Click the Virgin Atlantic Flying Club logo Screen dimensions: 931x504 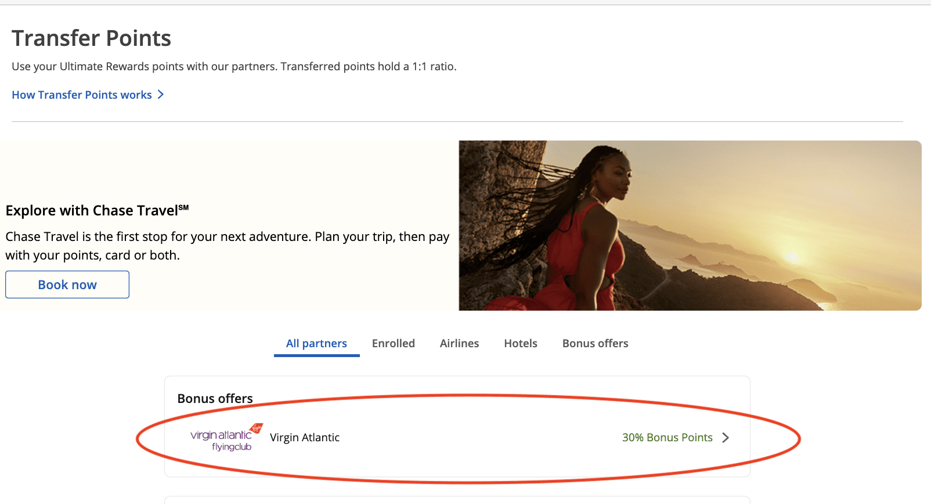(226, 438)
